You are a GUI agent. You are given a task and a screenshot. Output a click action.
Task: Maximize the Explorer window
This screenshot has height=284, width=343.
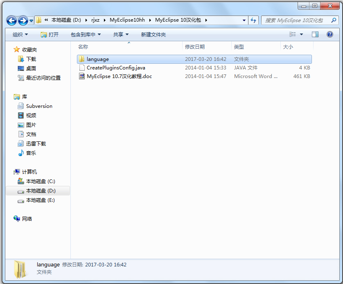315,6
